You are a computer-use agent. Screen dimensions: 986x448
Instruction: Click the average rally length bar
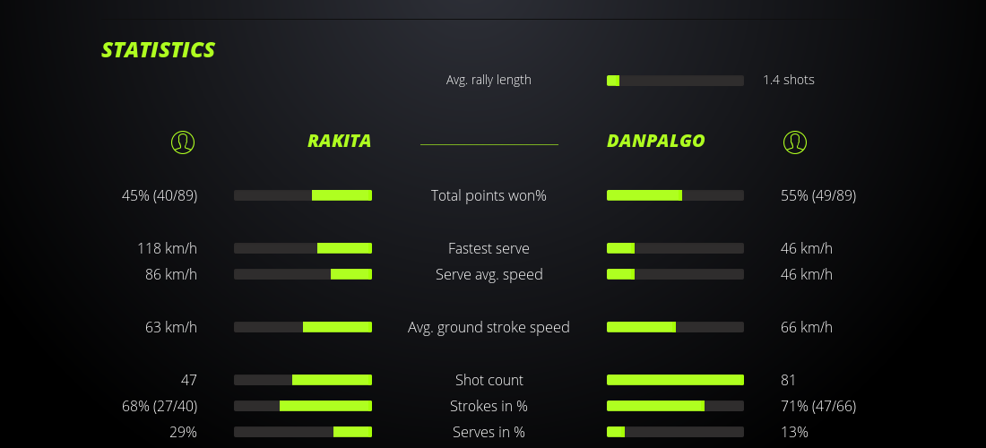coord(675,81)
